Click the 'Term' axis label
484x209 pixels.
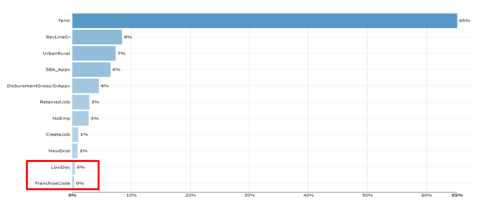tap(64, 21)
